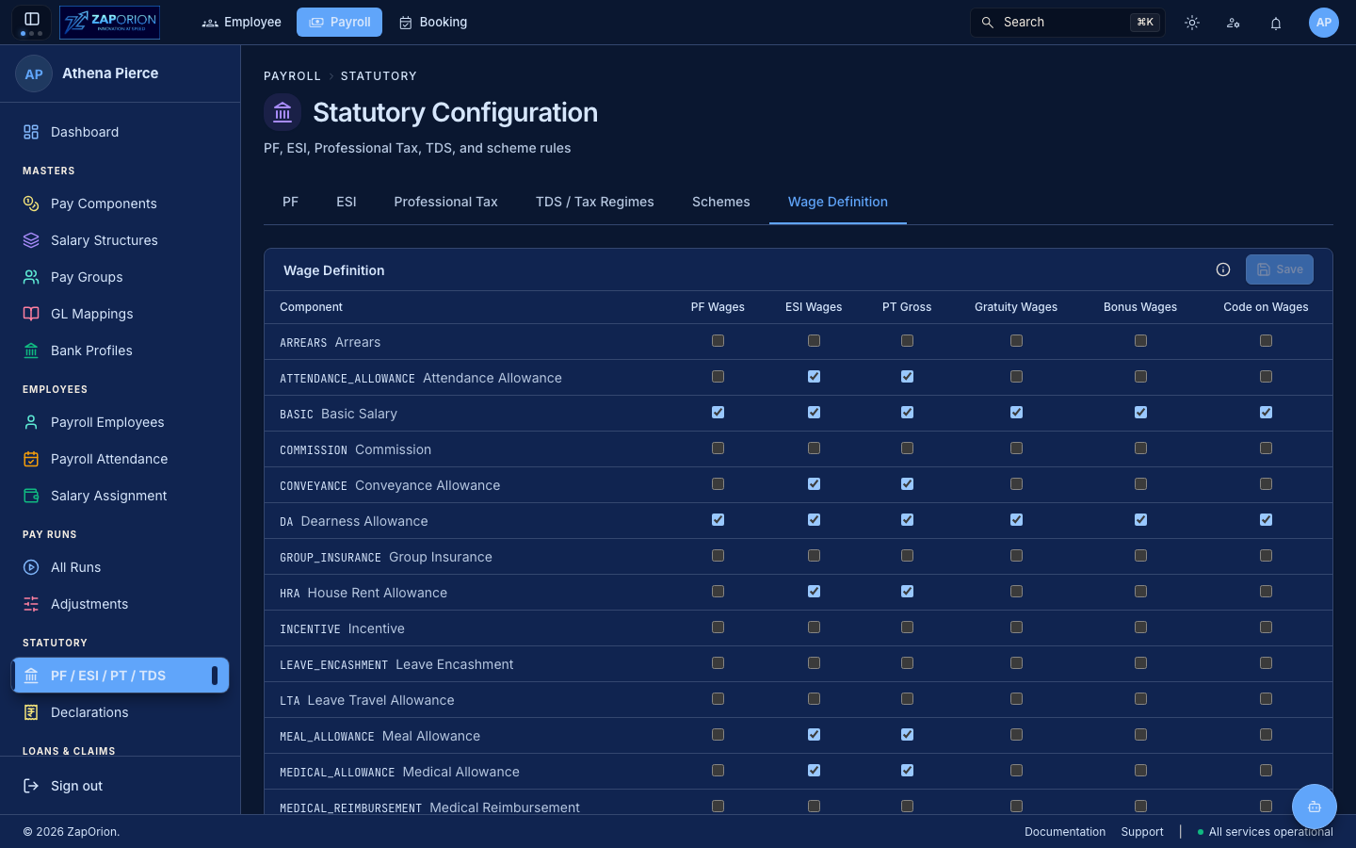The width and height of the screenshot is (1356, 848).
Task: Click the Bank Profiles bank icon
Action: (x=31, y=351)
